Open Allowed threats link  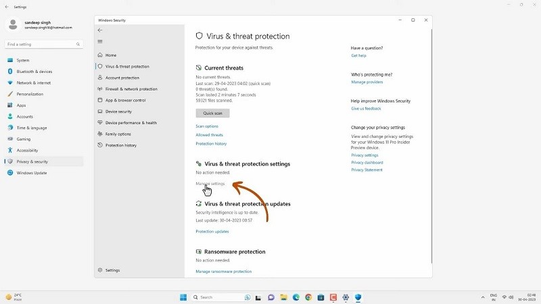click(210, 135)
